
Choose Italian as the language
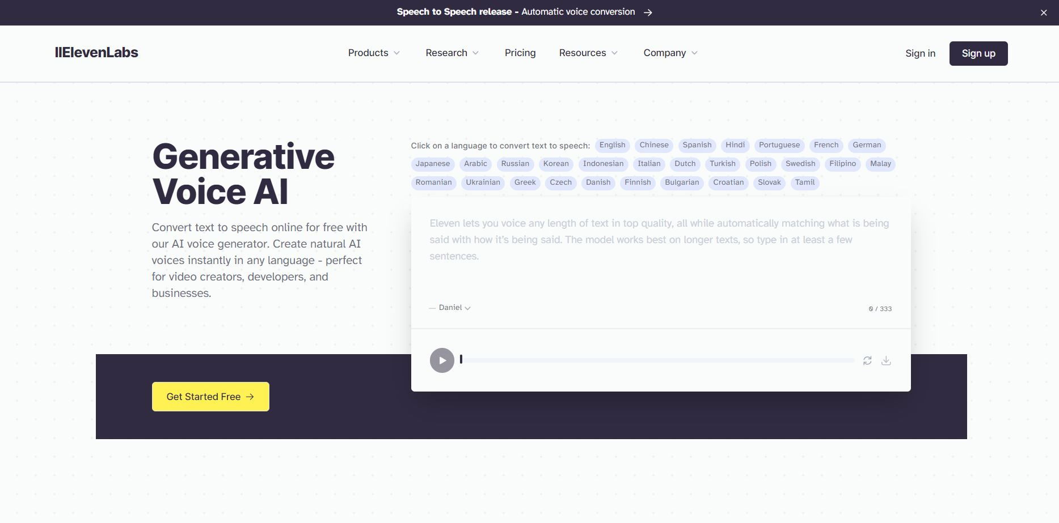tap(649, 164)
